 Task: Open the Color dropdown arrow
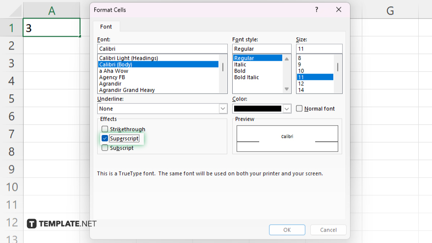[287, 108]
